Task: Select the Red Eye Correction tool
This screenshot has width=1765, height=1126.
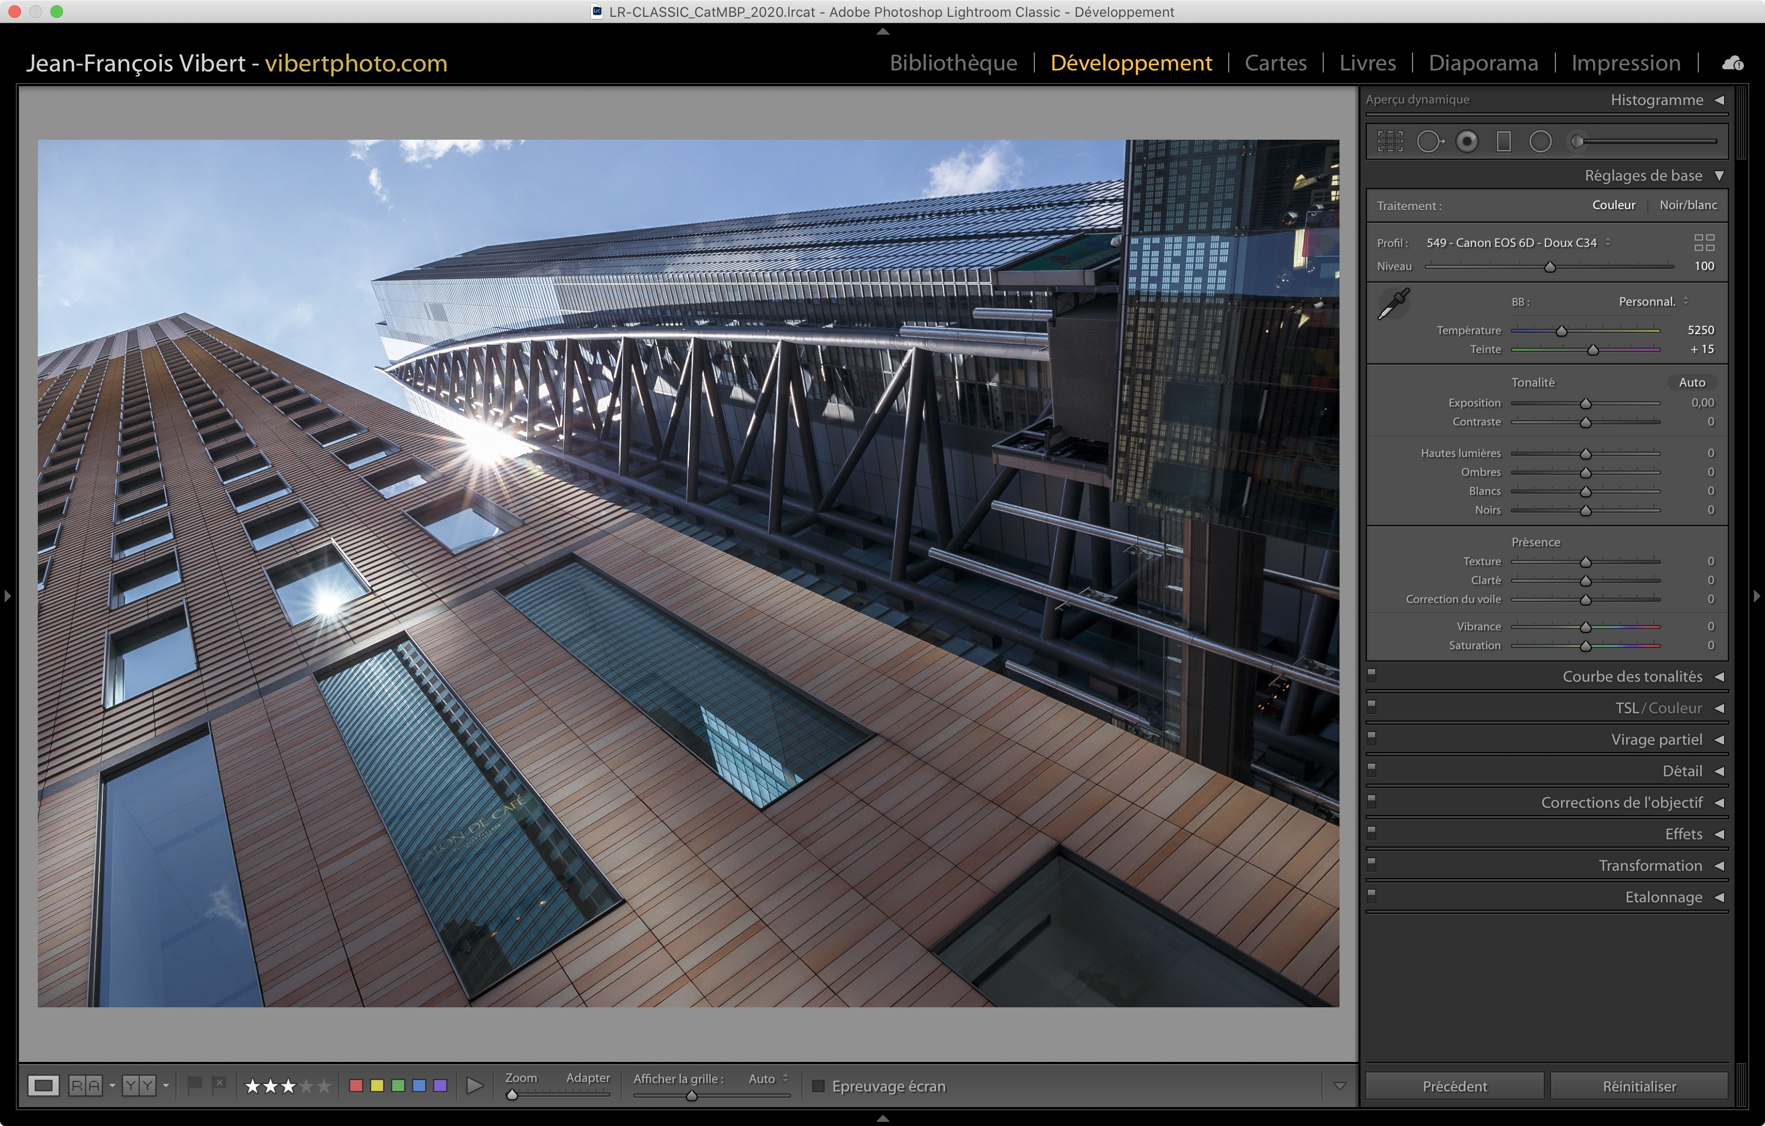Action: [1467, 141]
